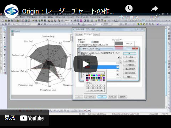Play the Origin radar chart video

[85, 64]
